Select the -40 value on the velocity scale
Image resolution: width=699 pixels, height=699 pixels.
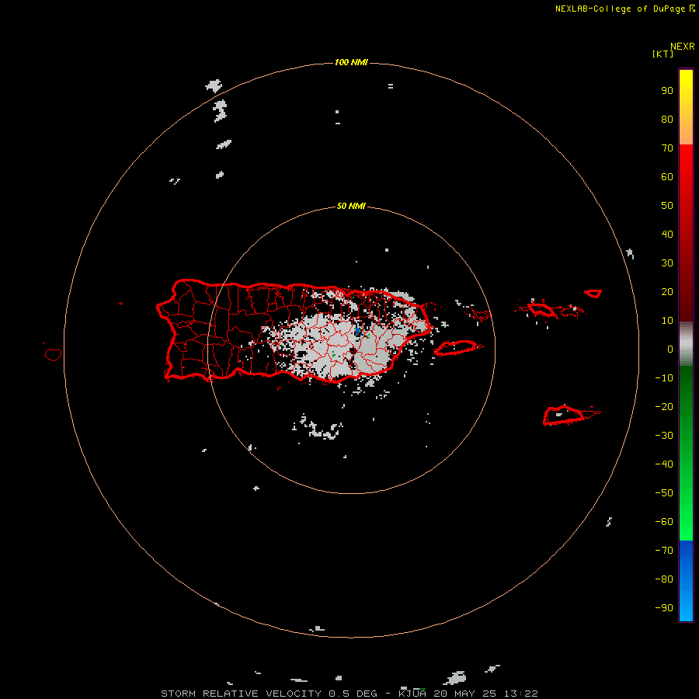(664, 464)
